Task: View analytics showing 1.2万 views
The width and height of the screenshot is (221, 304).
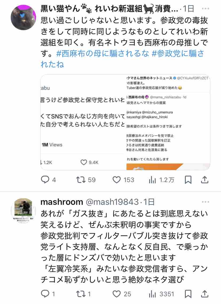Action: click(161, 180)
